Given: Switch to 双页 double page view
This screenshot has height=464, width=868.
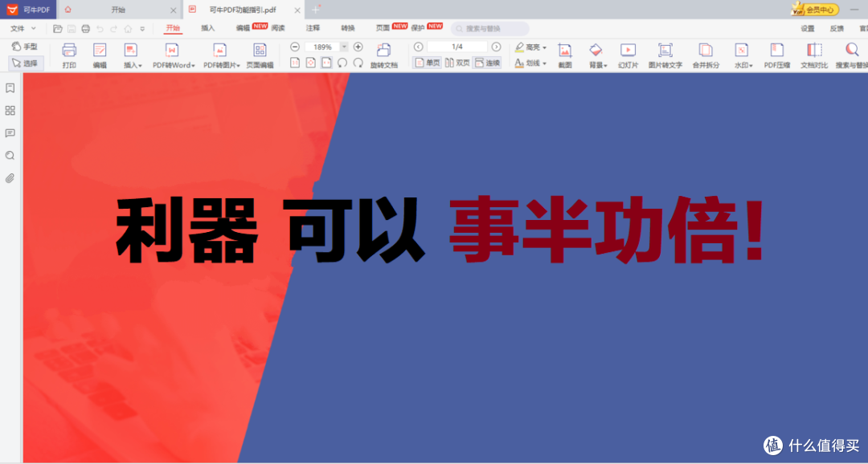Looking at the screenshot, I should (457, 63).
